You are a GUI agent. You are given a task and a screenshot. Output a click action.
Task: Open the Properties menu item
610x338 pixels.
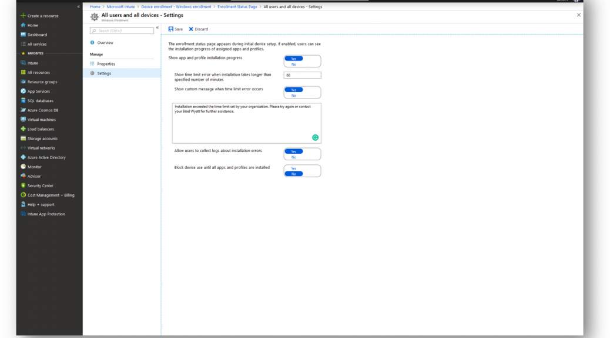(x=122, y=64)
